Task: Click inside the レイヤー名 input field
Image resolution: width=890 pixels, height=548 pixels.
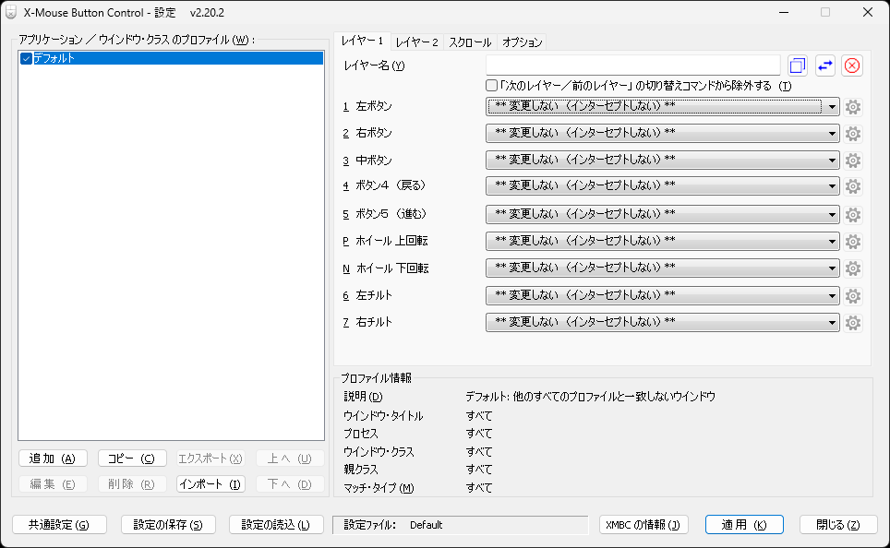Action: click(633, 65)
